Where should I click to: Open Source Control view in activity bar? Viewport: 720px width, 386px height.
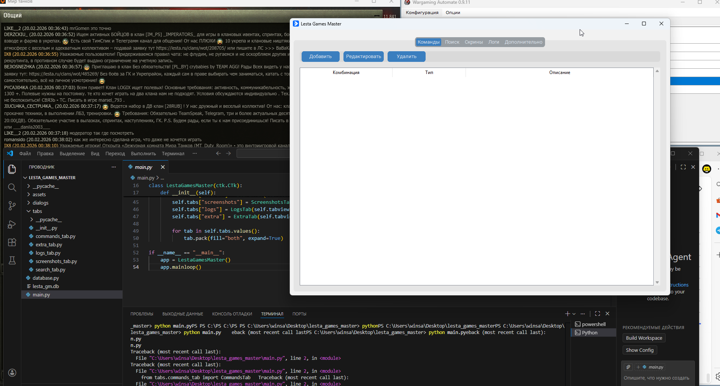click(x=12, y=206)
